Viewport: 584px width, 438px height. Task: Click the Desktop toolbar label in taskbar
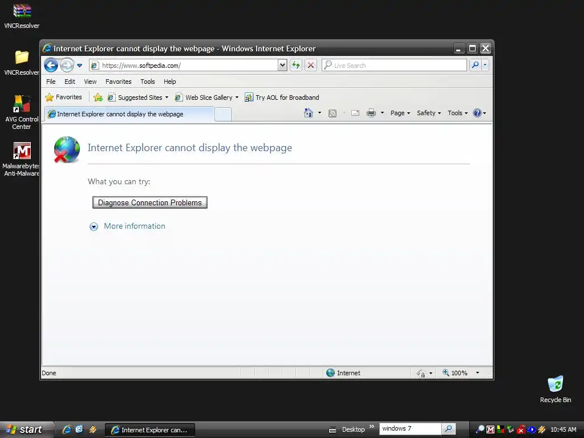click(x=353, y=429)
